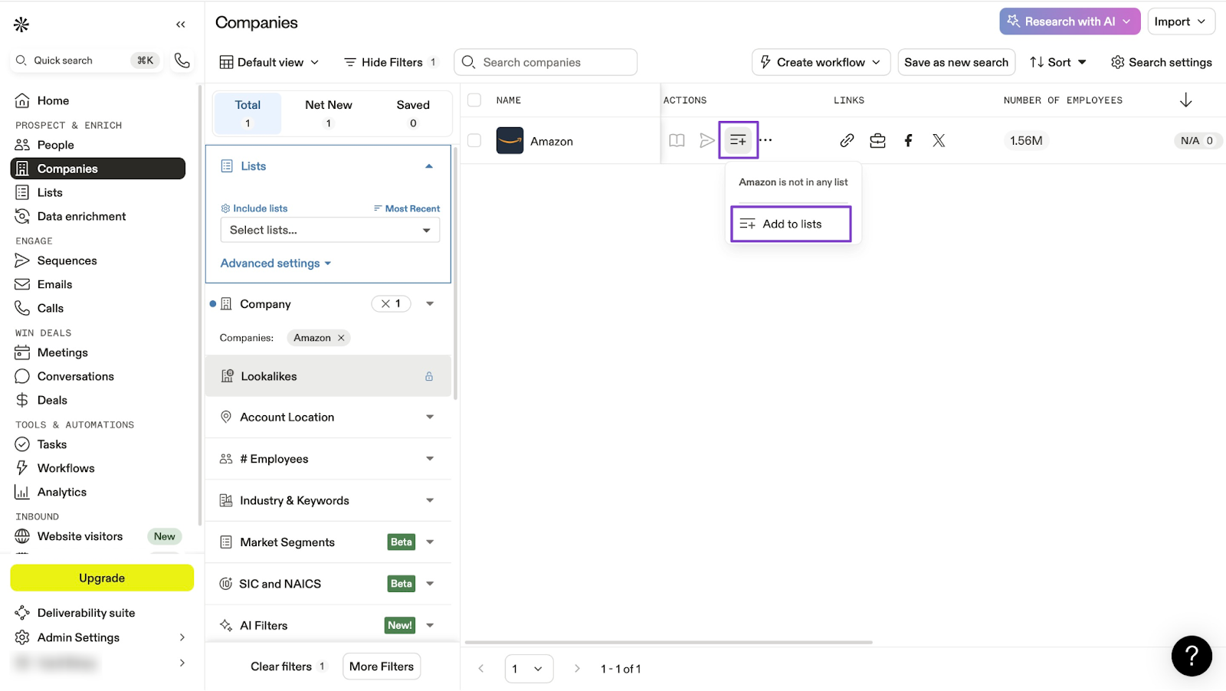Click the send sequence icon for Amazon
The height and width of the screenshot is (691, 1226).
tap(706, 141)
